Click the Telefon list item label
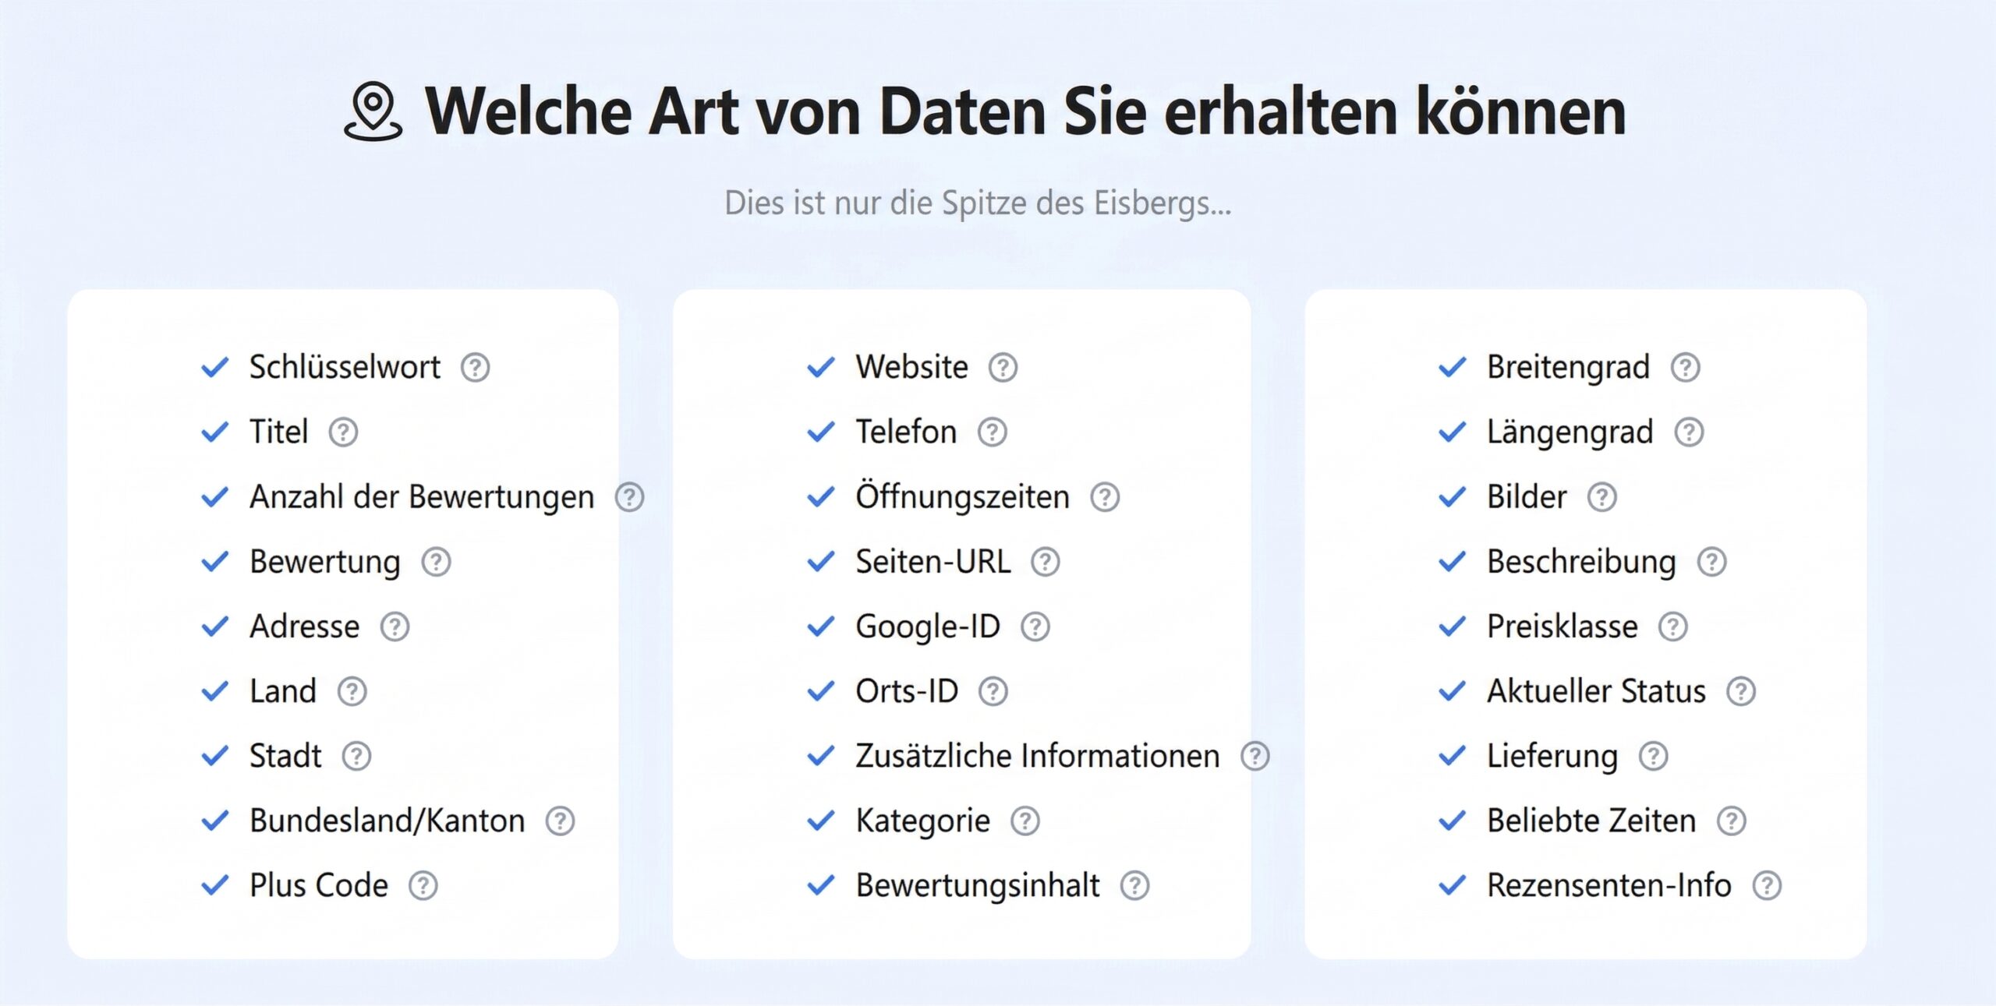This screenshot has width=1996, height=1006. (906, 432)
